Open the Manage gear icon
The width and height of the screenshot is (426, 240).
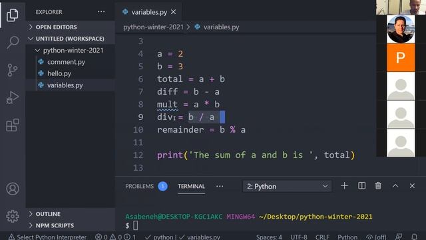(x=13, y=216)
